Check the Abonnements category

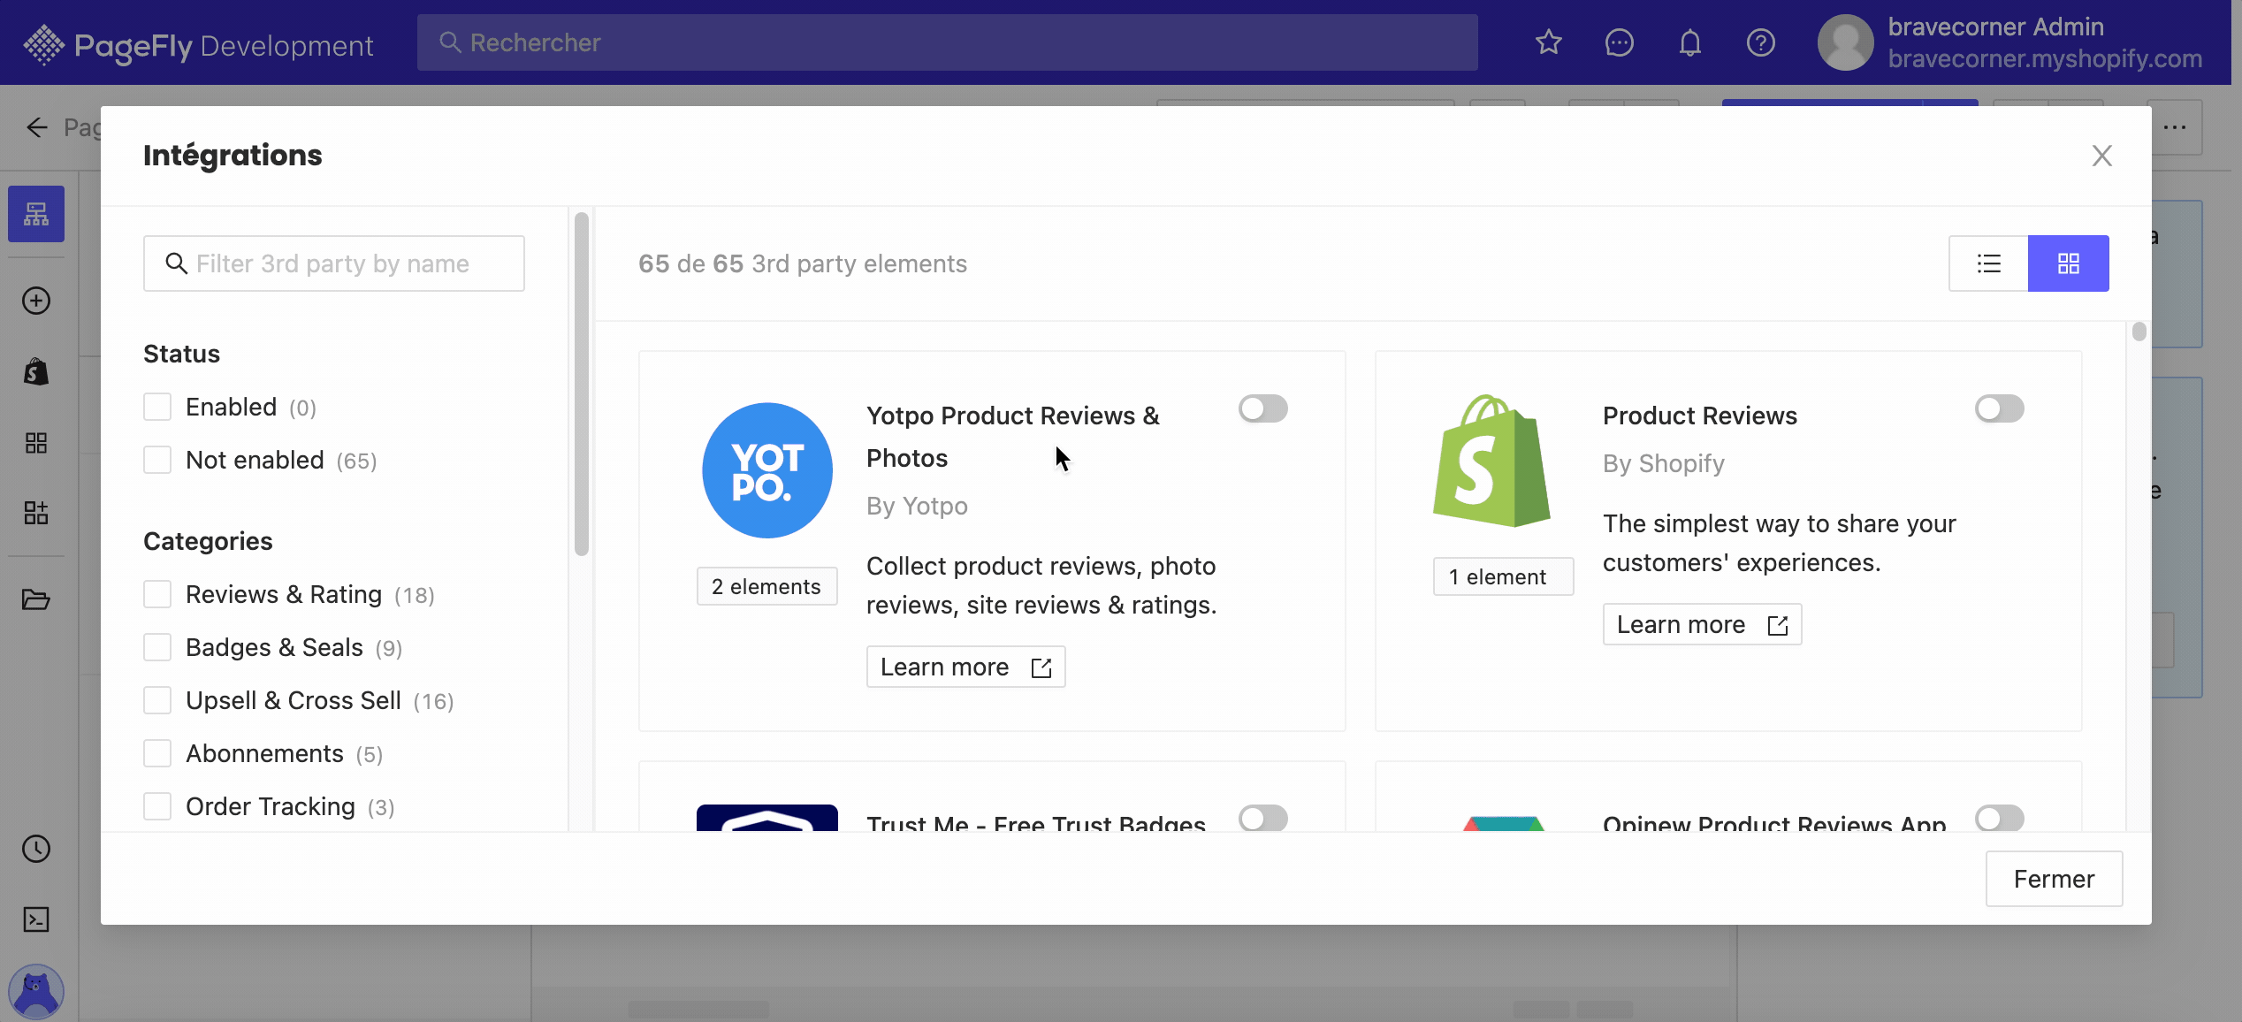pyautogui.click(x=157, y=753)
